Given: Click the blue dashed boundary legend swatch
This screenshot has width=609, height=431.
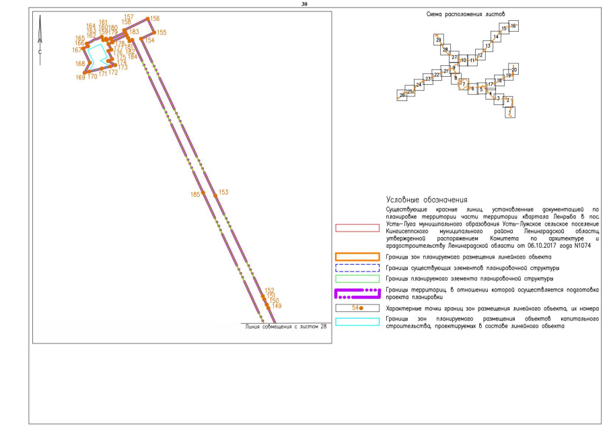Looking at the screenshot, I should 357,267.
